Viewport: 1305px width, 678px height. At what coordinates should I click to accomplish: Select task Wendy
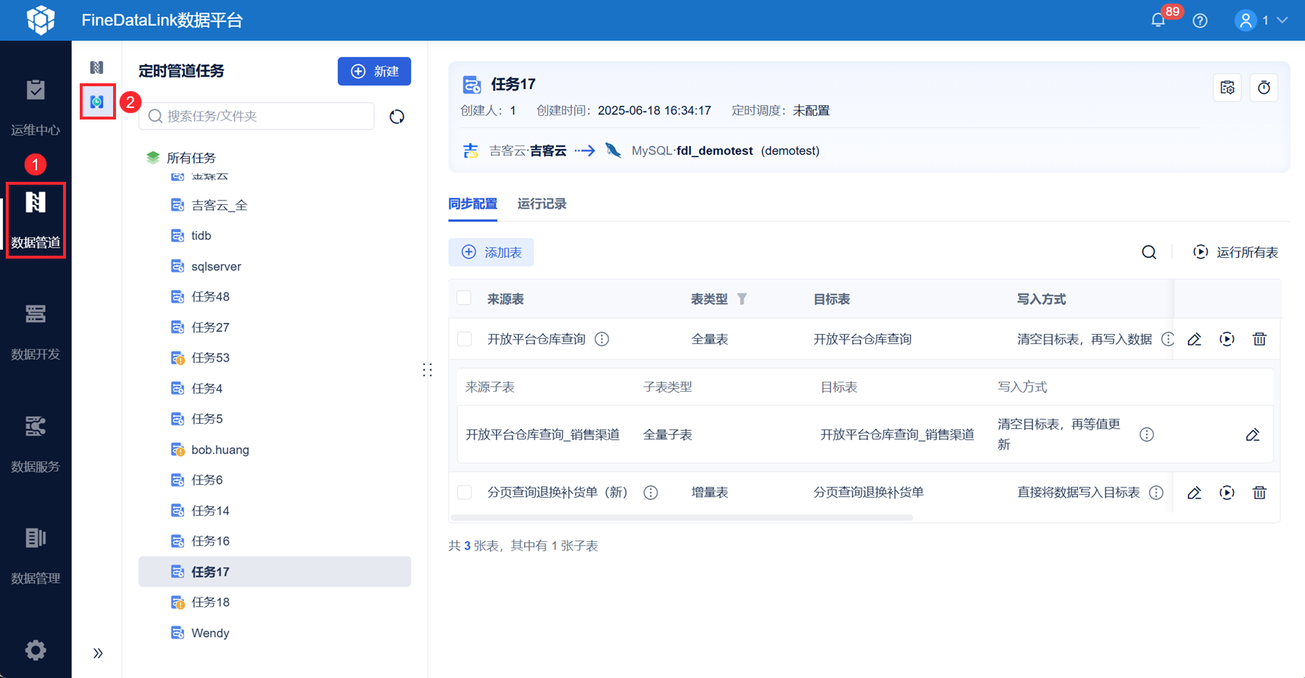coord(275,633)
